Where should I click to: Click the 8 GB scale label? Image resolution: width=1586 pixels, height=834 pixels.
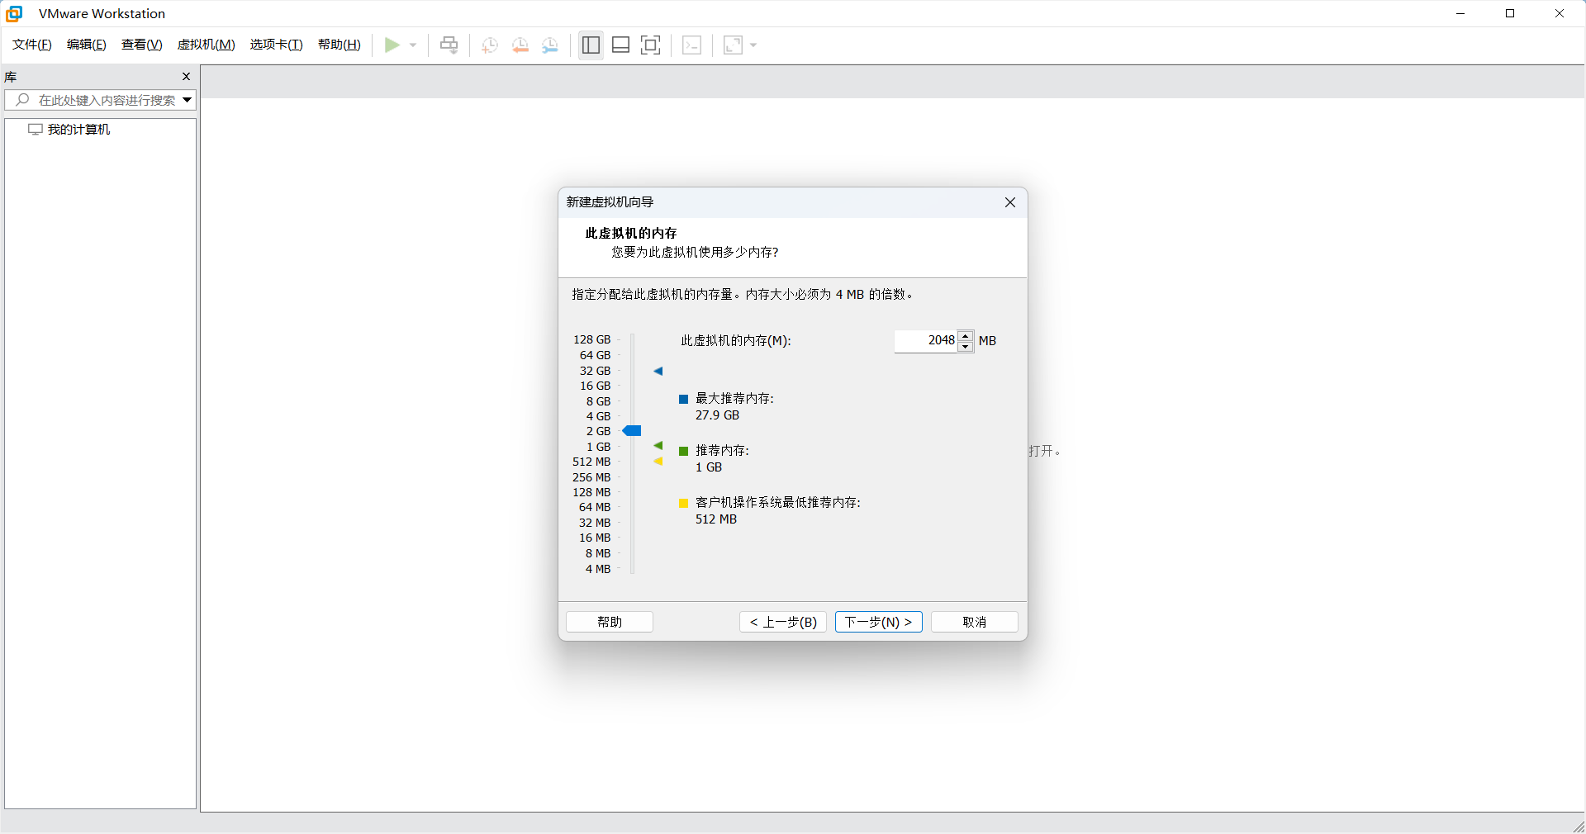click(x=599, y=402)
